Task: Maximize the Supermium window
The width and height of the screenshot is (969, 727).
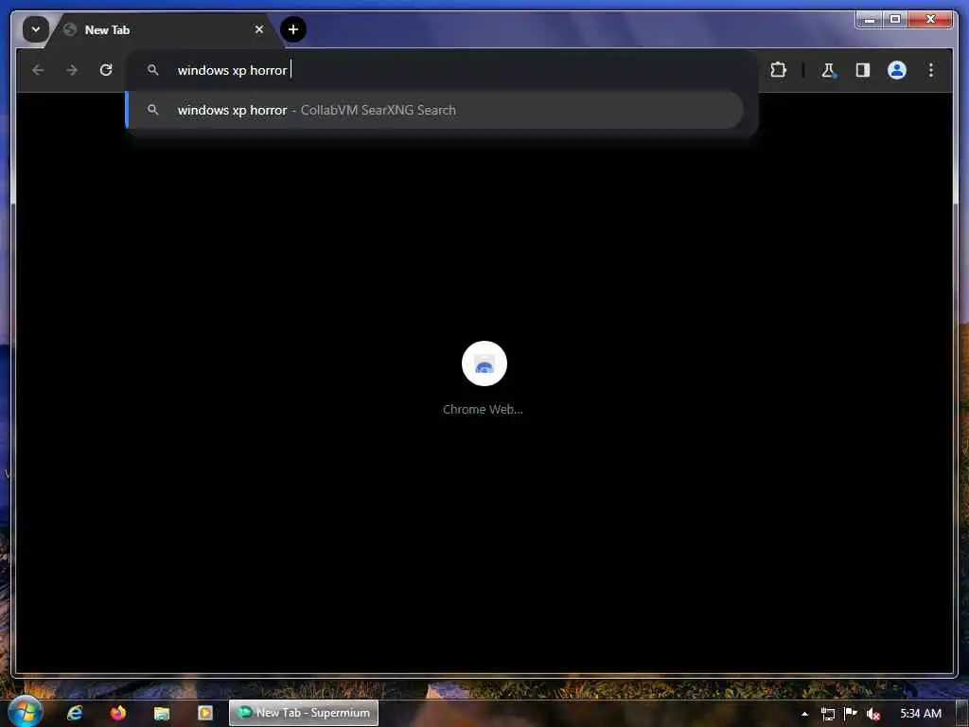Action: pyautogui.click(x=895, y=20)
